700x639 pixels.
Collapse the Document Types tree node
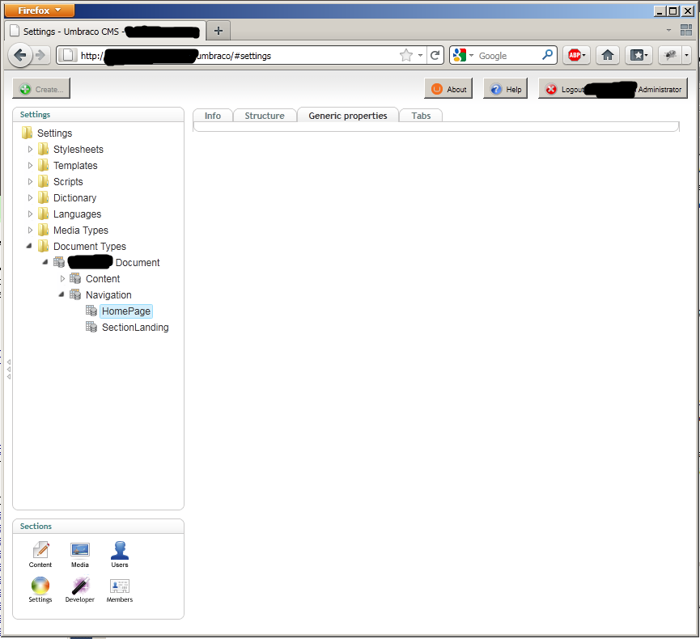click(29, 246)
